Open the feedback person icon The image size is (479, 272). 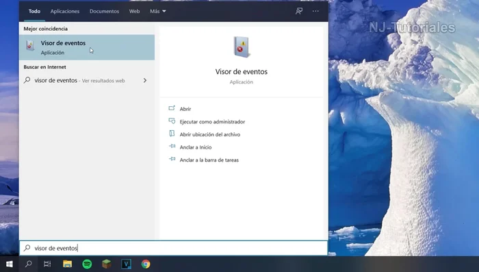click(x=299, y=11)
